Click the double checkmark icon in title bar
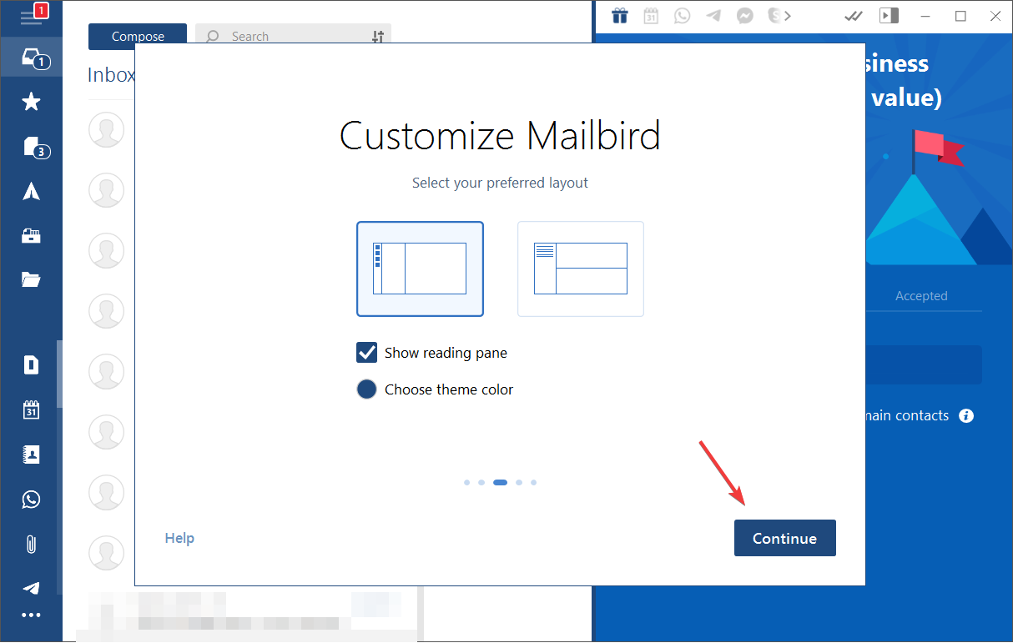The image size is (1013, 643). coord(854,16)
